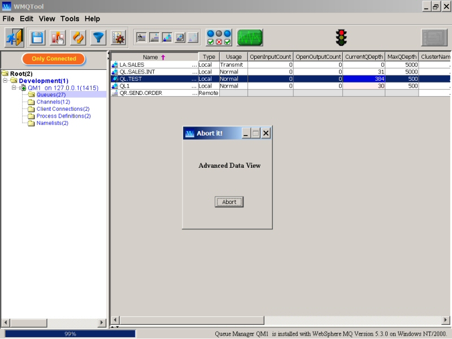Open the blue funnel filter icon

98,38
